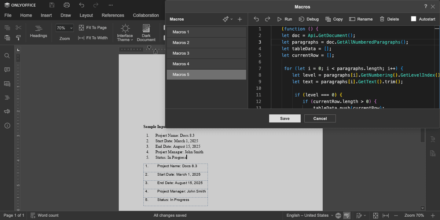
Task: Delete the selected macro
Action: tap(389, 19)
